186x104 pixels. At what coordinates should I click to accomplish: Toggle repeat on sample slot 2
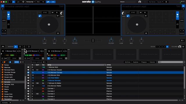point(25,58)
